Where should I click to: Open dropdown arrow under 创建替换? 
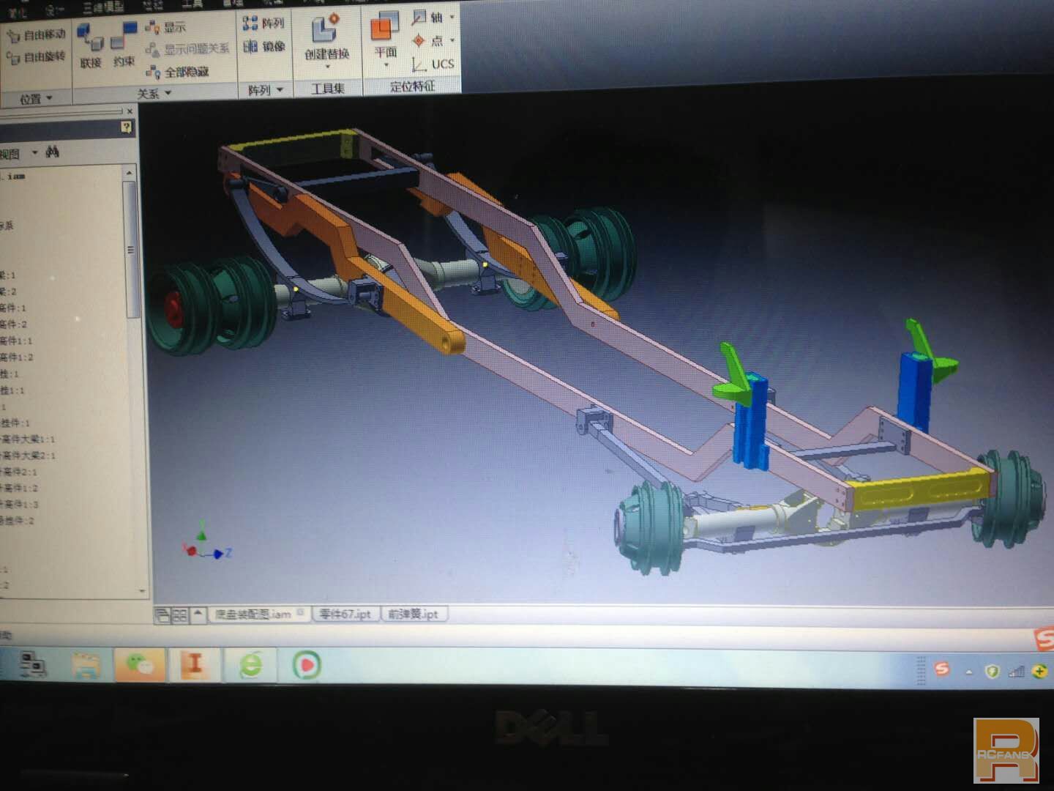click(327, 67)
